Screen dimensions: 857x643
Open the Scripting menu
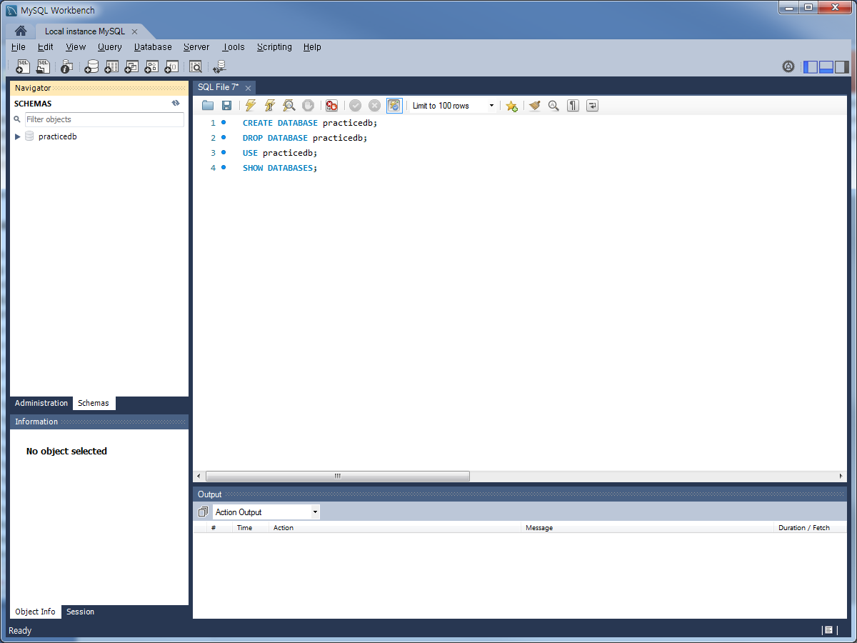coord(274,47)
